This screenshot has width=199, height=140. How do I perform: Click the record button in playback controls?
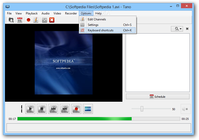coord(76,109)
